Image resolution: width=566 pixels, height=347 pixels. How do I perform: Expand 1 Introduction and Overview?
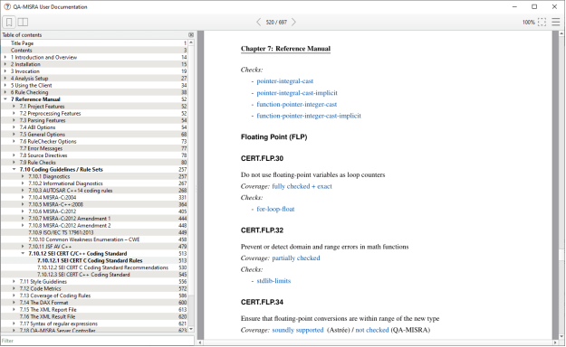[x=5, y=57]
